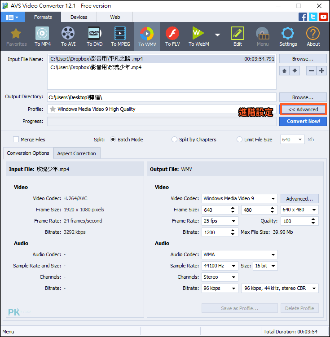The width and height of the screenshot is (330, 337).
Task: Open the Settings gear
Action: (x=288, y=37)
